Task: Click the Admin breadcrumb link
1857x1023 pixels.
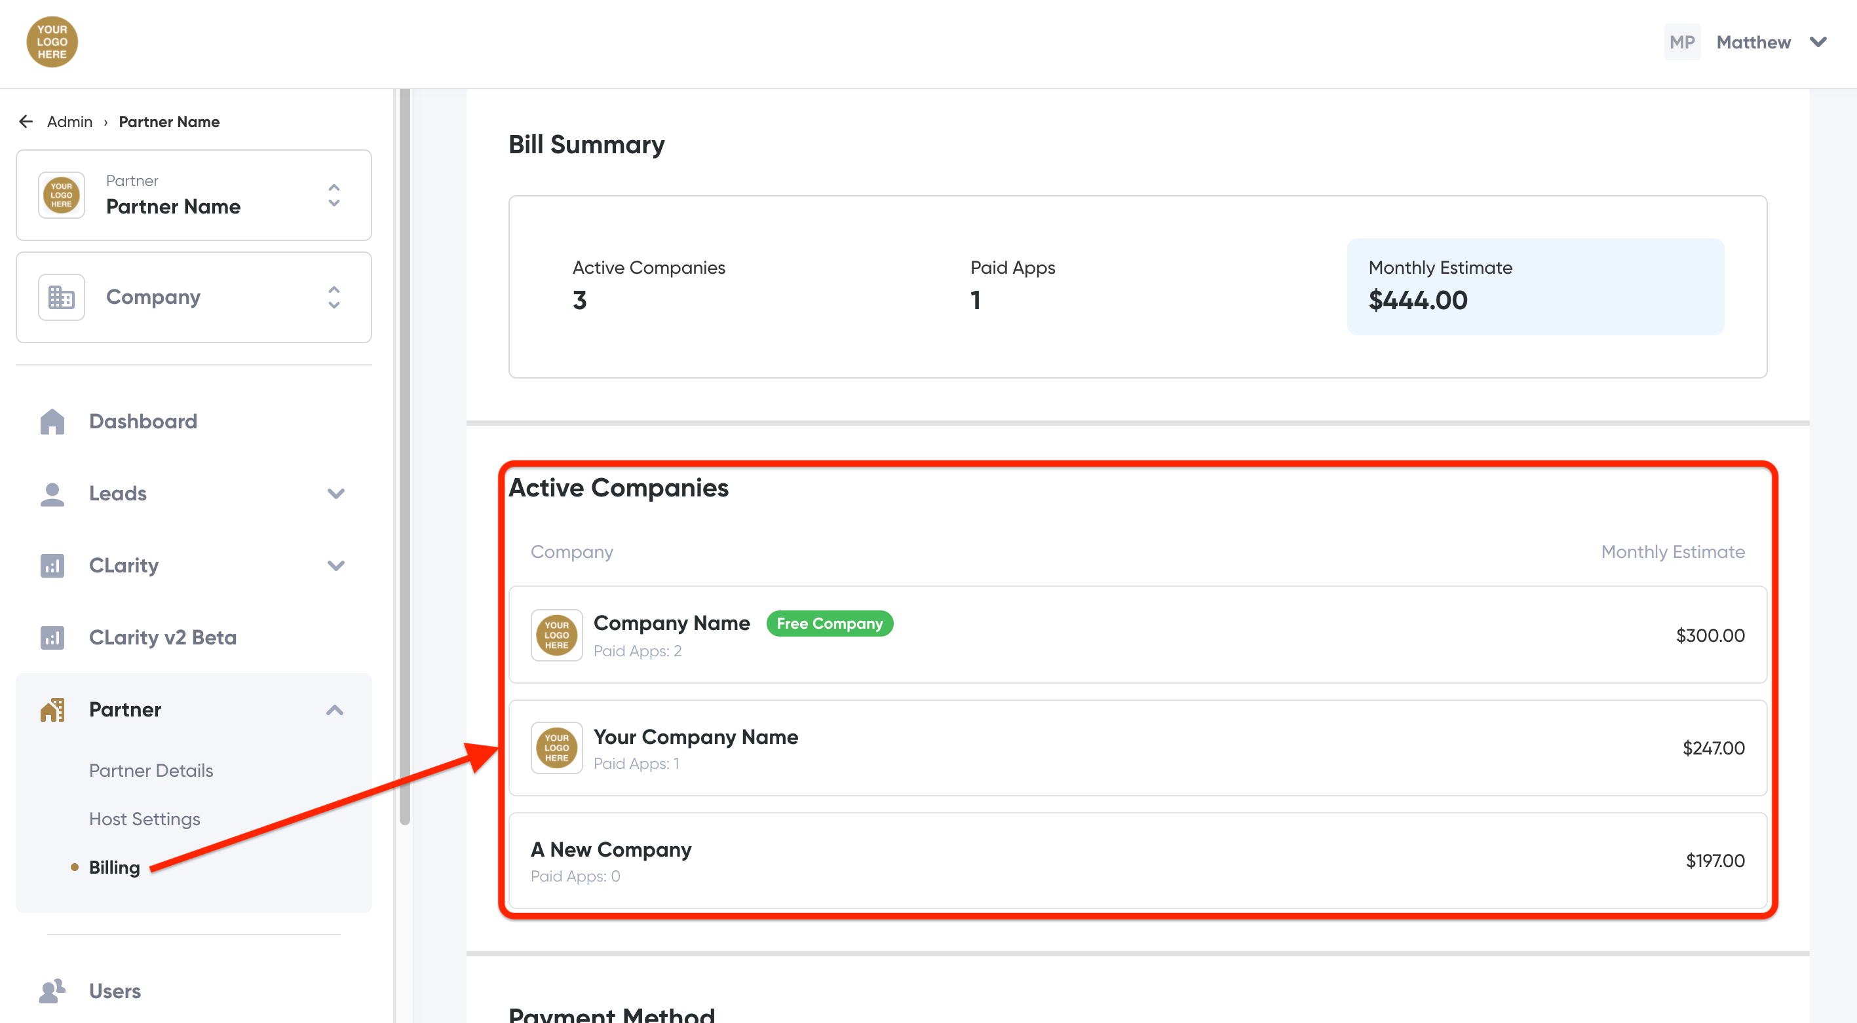Action: 69,121
